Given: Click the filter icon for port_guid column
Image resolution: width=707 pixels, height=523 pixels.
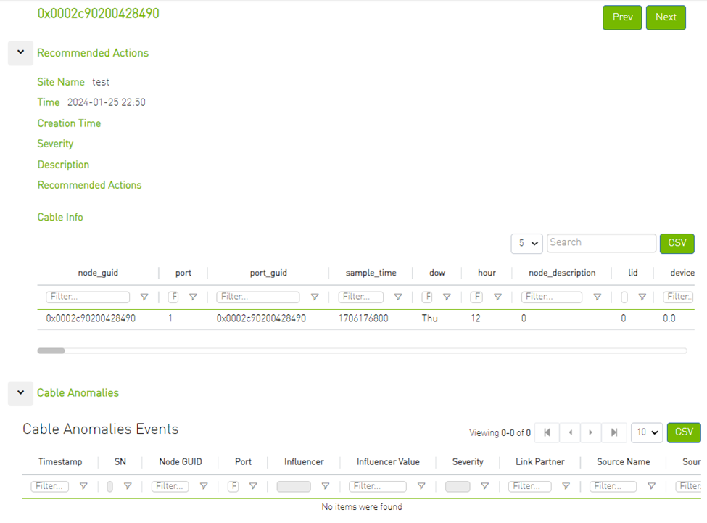Looking at the screenshot, I should (315, 297).
